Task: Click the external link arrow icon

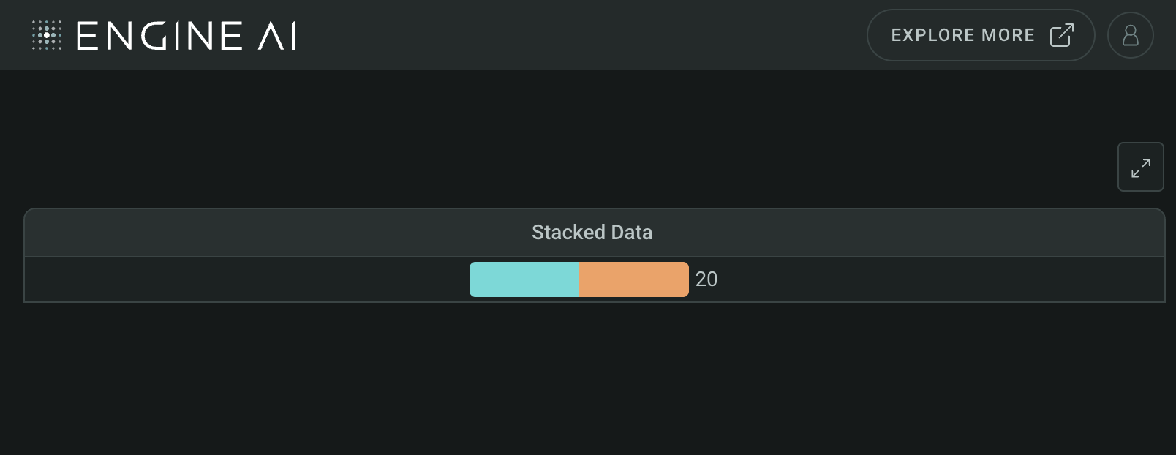Action: click(1061, 35)
